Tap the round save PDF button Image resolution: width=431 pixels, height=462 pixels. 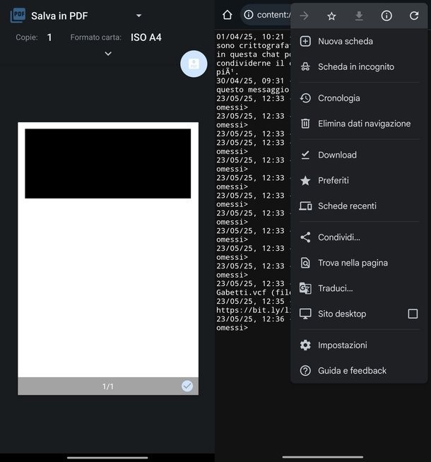(194, 64)
